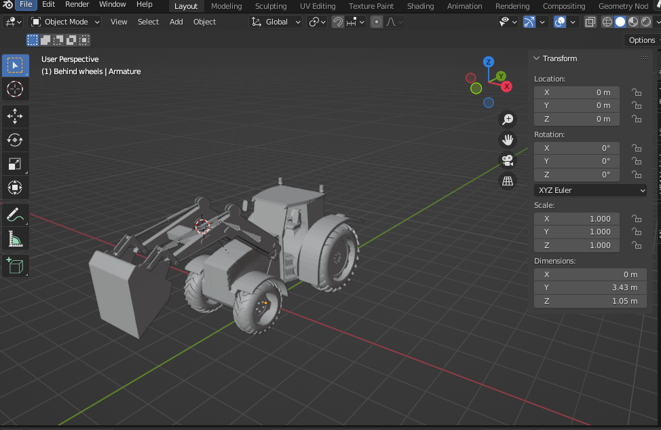Image resolution: width=661 pixels, height=430 pixels.
Task: Activate the Rotate tool
Action: click(15, 140)
